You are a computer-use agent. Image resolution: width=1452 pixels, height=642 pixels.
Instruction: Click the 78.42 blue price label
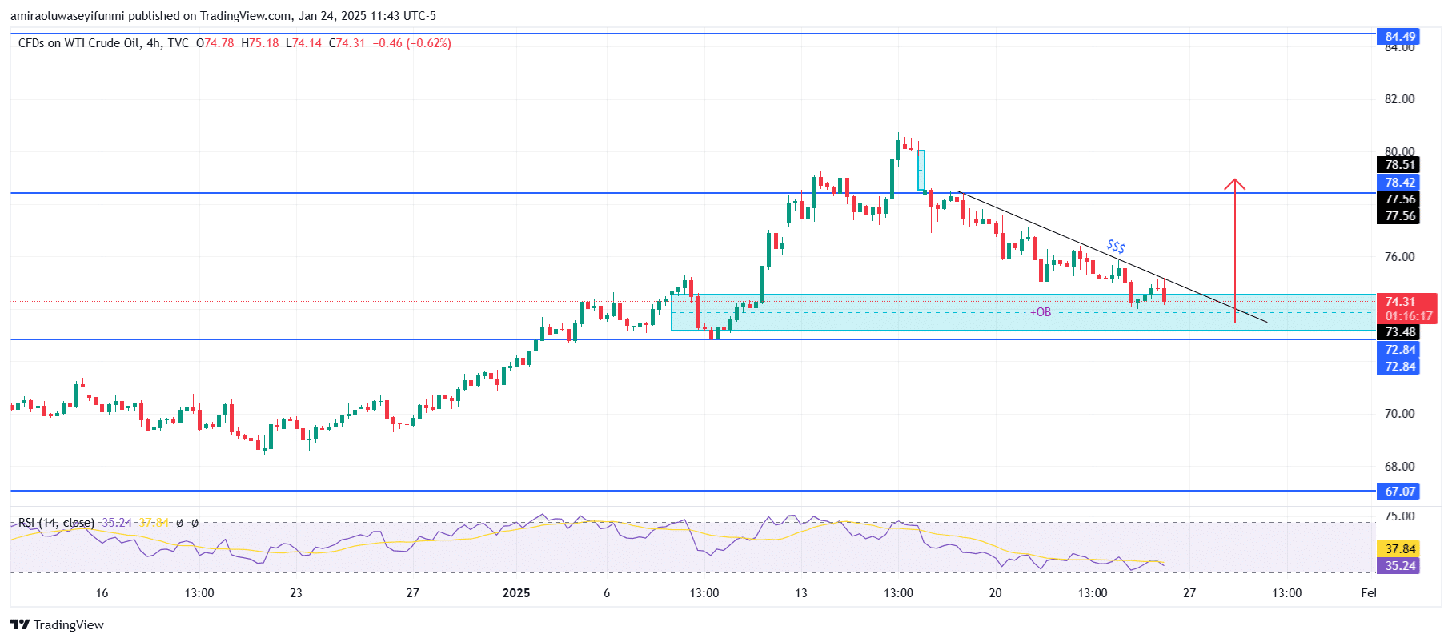tap(1399, 183)
